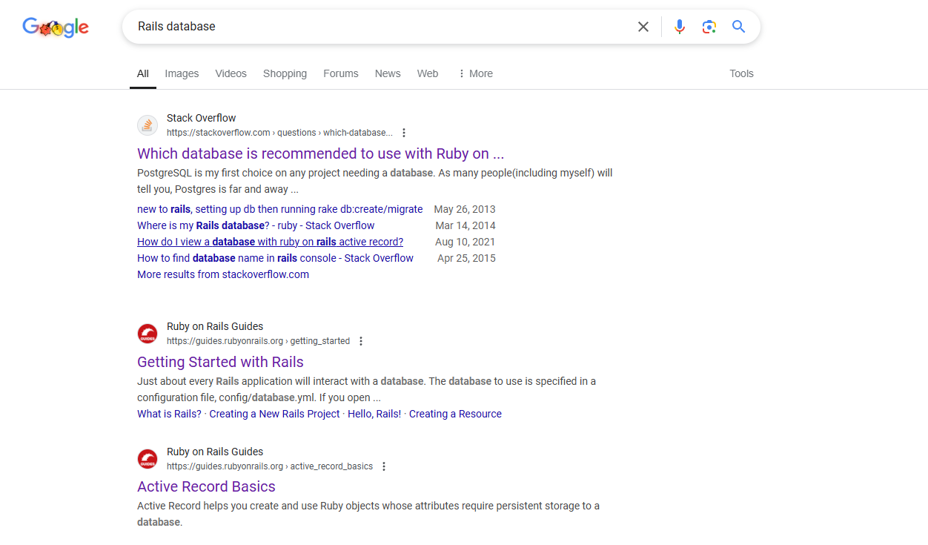
Task: Select the All results tab
Action: [x=143, y=73]
